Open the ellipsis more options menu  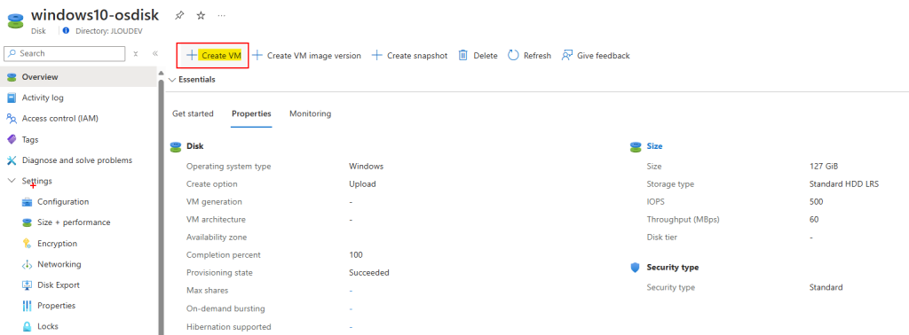tap(221, 16)
